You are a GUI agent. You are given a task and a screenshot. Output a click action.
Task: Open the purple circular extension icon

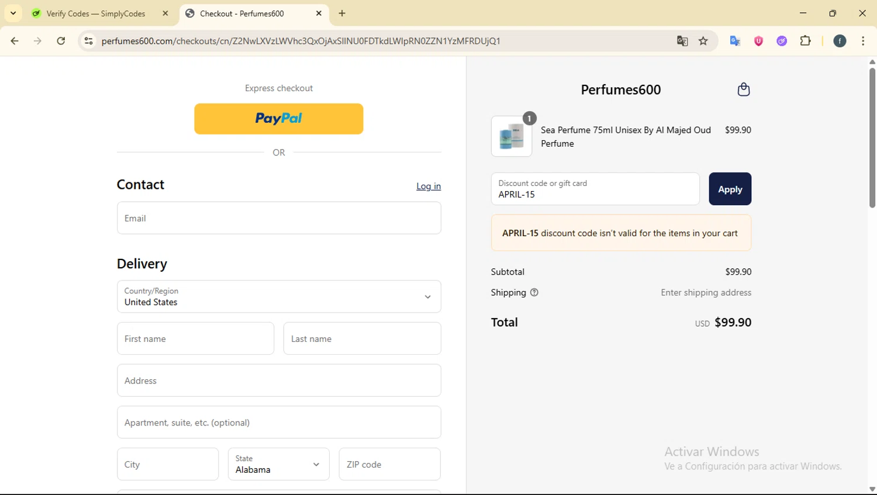pyautogui.click(x=782, y=41)
